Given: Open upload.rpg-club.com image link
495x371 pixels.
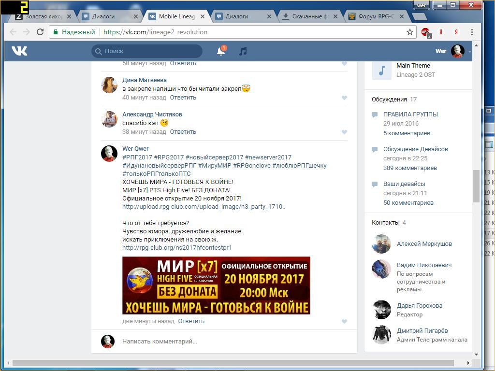Looking at the screenshot, I should [x=204, y=207].
